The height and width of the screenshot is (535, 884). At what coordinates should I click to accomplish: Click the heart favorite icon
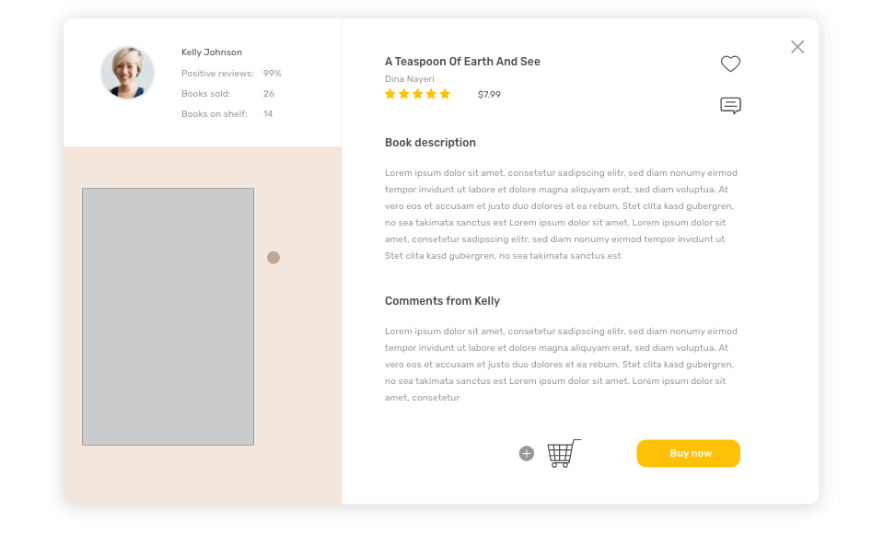click(730, 64)
